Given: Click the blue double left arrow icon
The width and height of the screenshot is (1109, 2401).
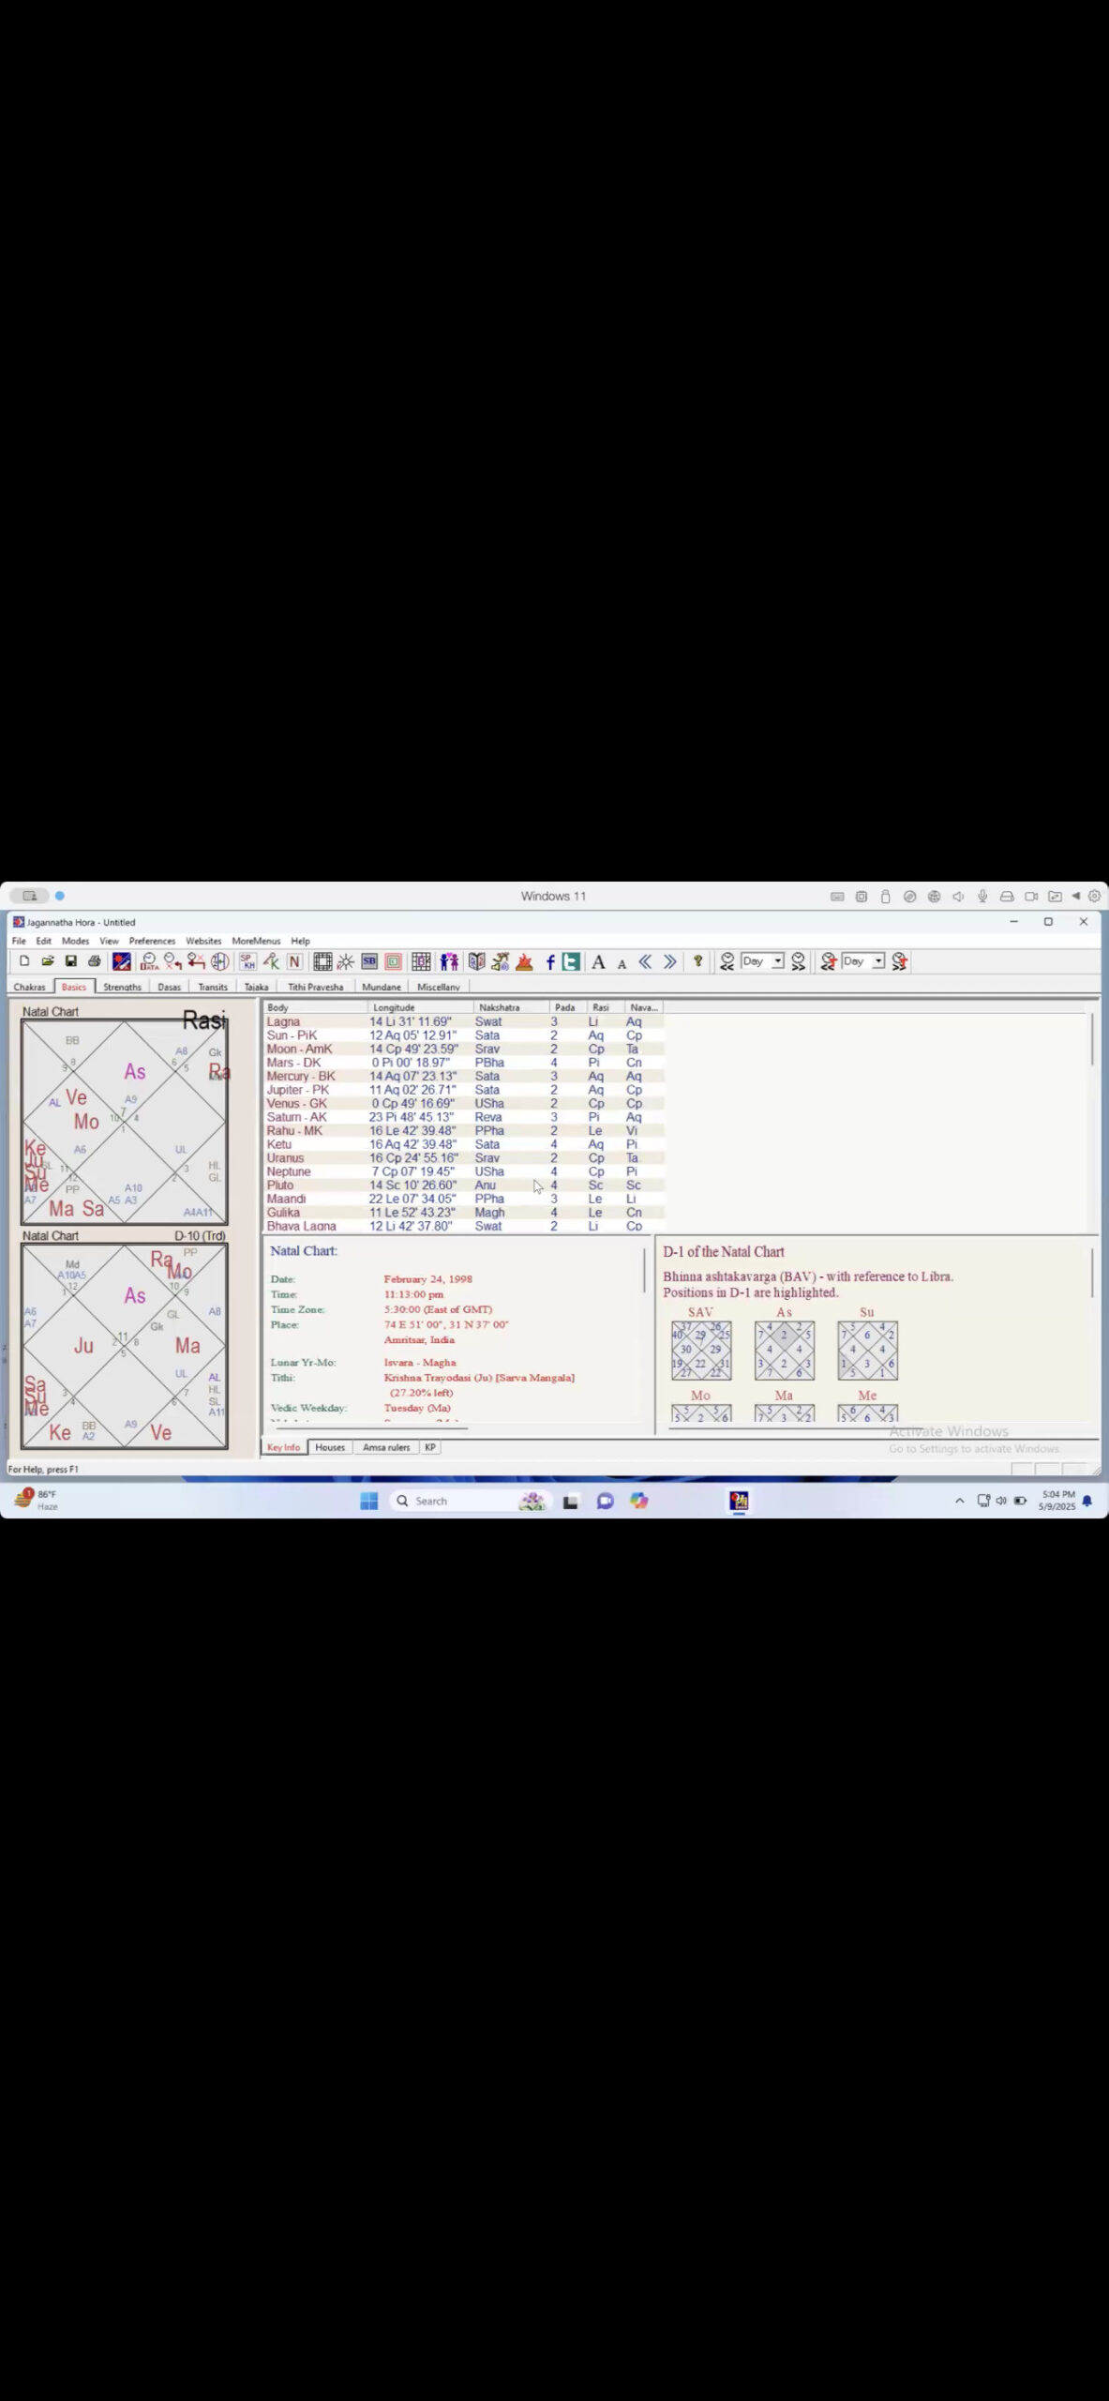Looking at the screenshot, I should (646, 961).
